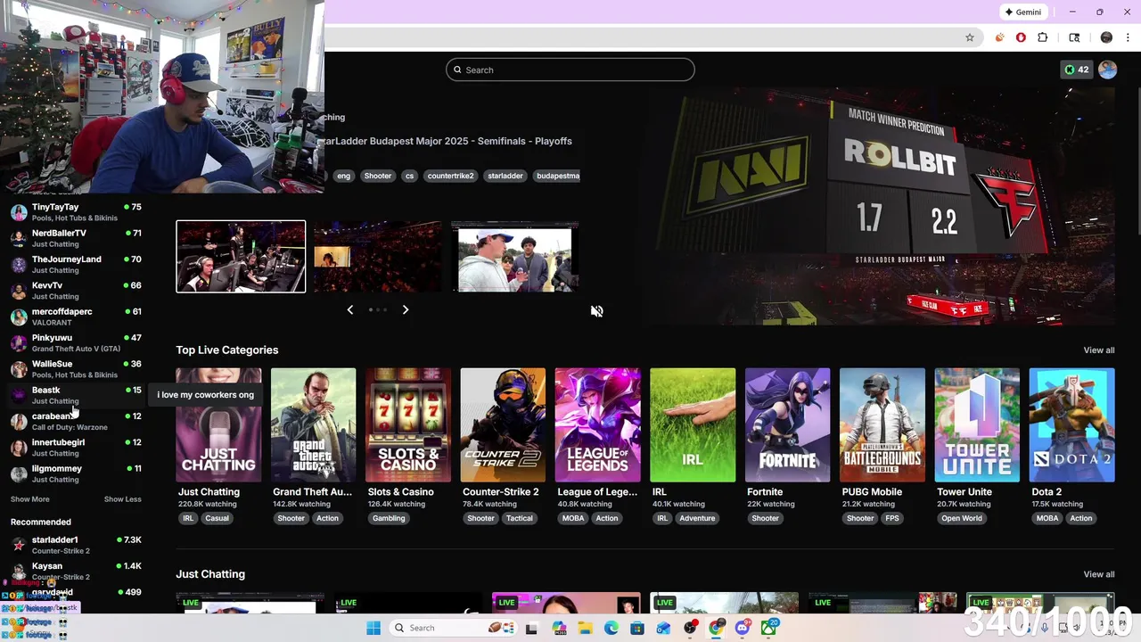Select the second featured stream thumbnail
This screenshot has height=642, width=1141.
pyautogui.click(x=378, y=257)
